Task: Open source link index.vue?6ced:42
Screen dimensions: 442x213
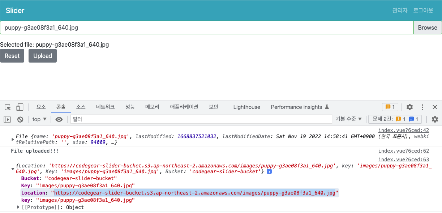Action: (x=404, y=130)
